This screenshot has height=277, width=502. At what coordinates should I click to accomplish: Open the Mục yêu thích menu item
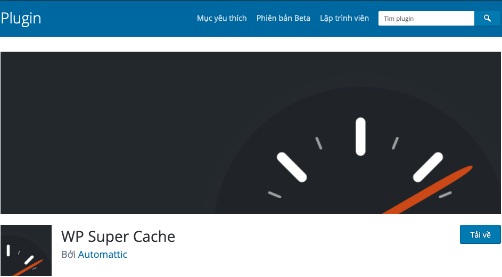(221, 18)
